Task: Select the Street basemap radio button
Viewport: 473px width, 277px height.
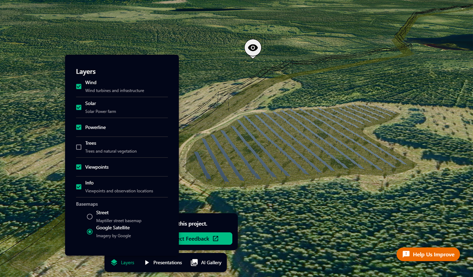Action: [x=90, y=216]
